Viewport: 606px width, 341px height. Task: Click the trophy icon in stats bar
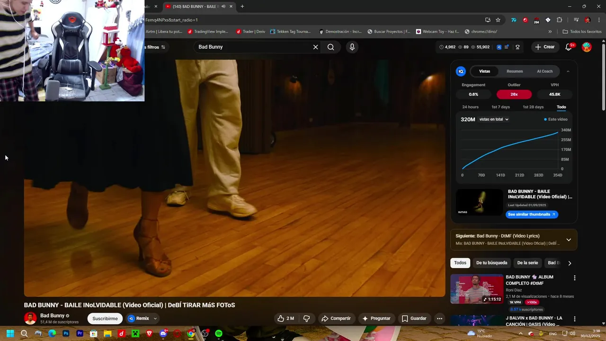[517, 47]
